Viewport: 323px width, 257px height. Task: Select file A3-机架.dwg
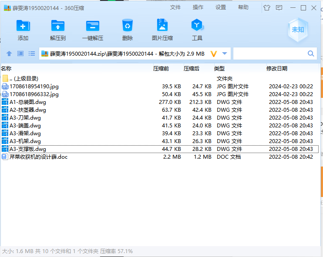pyautogui.click(x=160, y=141)
